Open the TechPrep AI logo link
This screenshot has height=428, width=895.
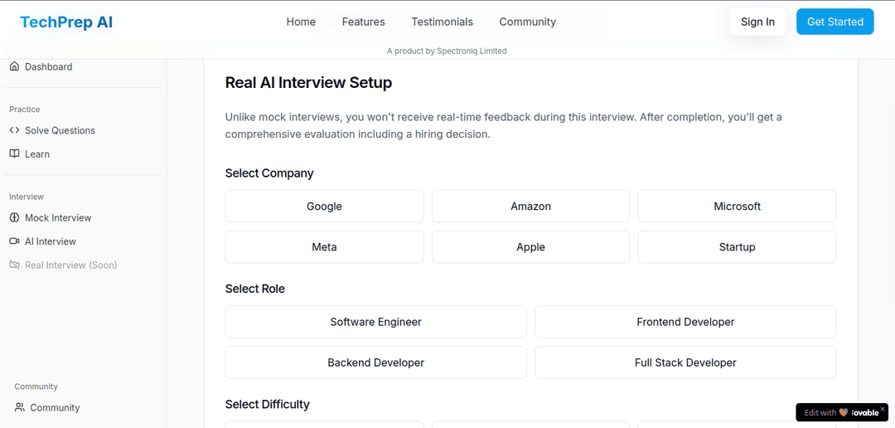(66, 22)
